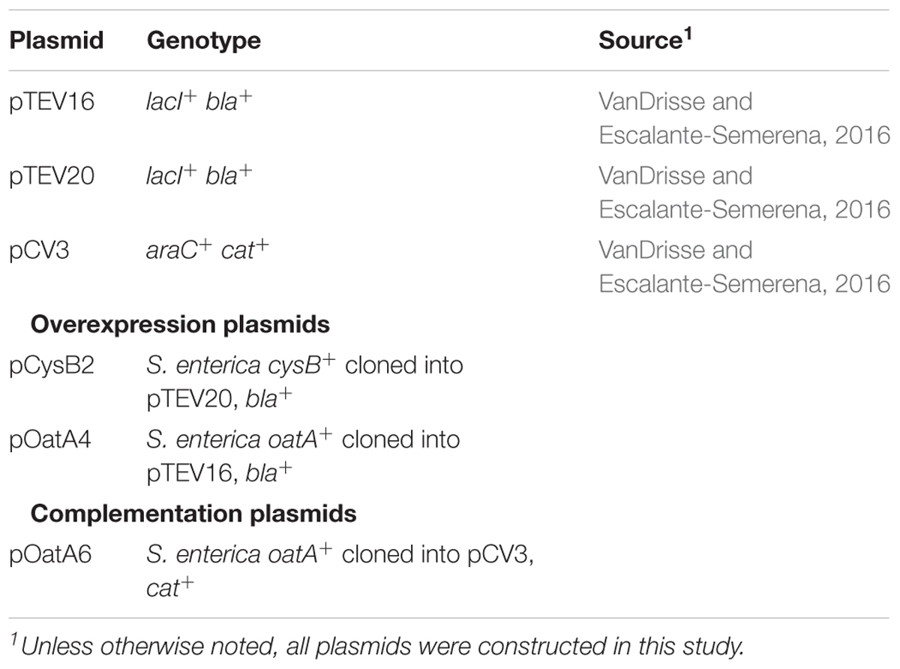Select the pTEV16 plasmid name
Screen dimensions: 900x669
click(52, 102)
